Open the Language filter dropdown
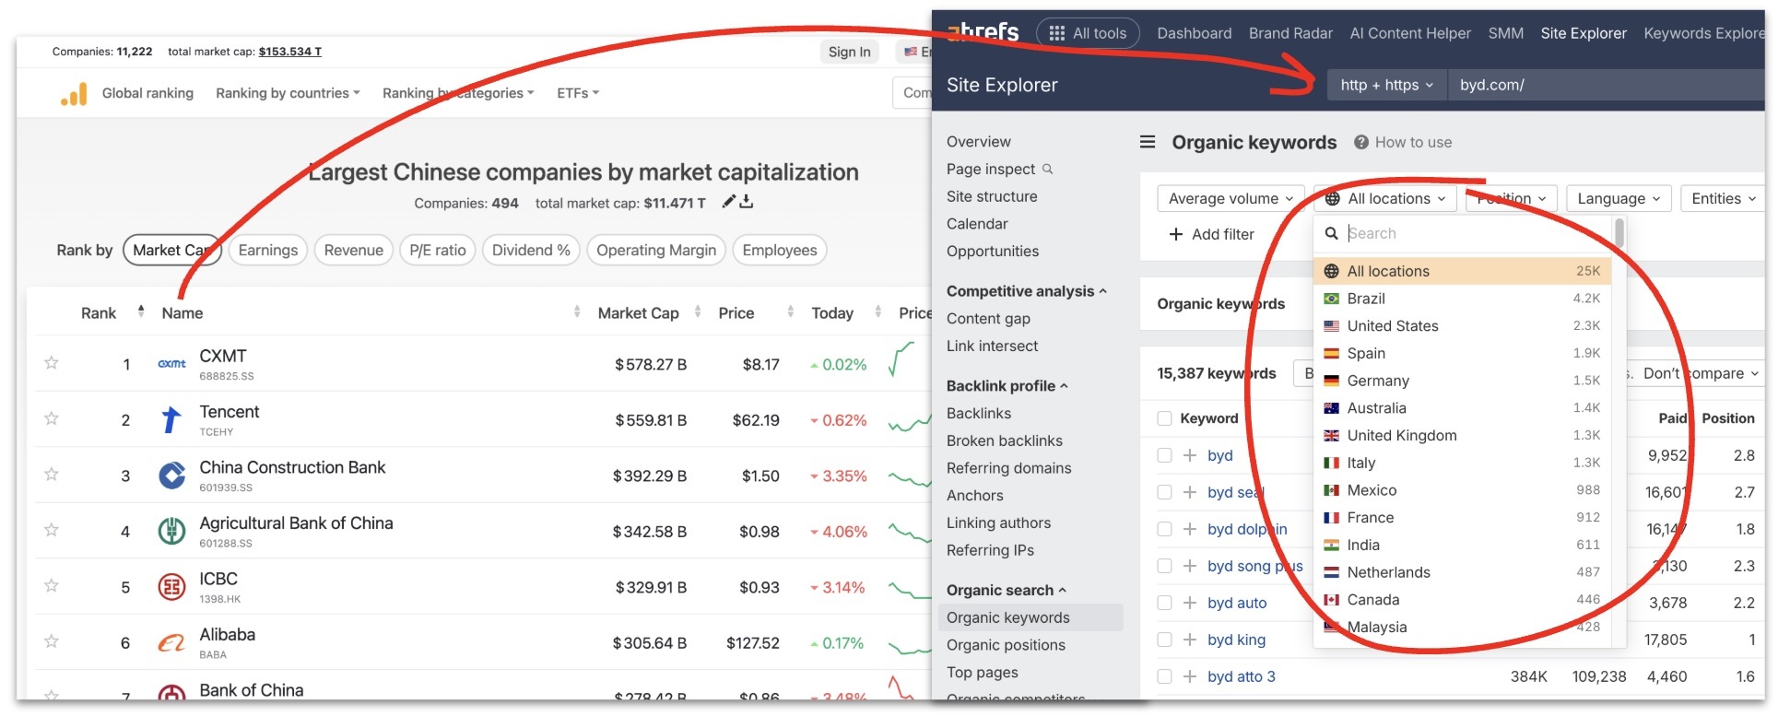The height and width of the screenshot is (728, 1790). 1619,198
